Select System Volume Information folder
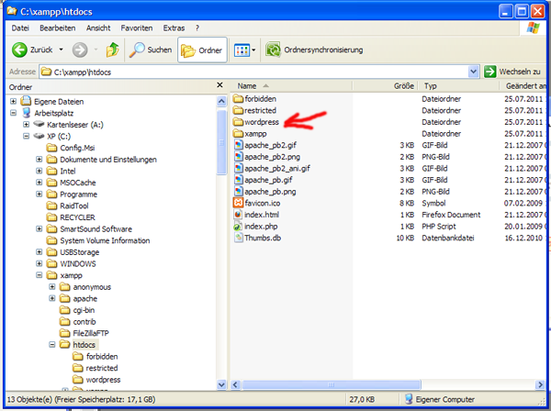 pos(98,240)
